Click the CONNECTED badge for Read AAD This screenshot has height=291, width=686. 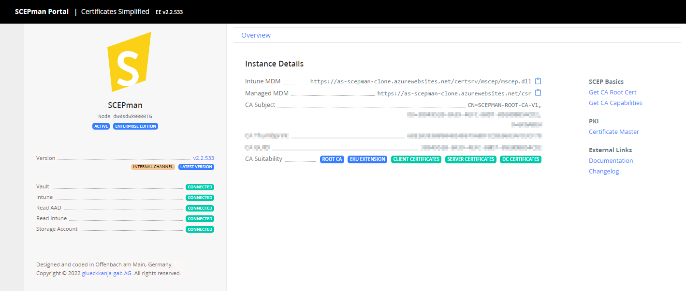pyautogui.click(x=200, y=208)
